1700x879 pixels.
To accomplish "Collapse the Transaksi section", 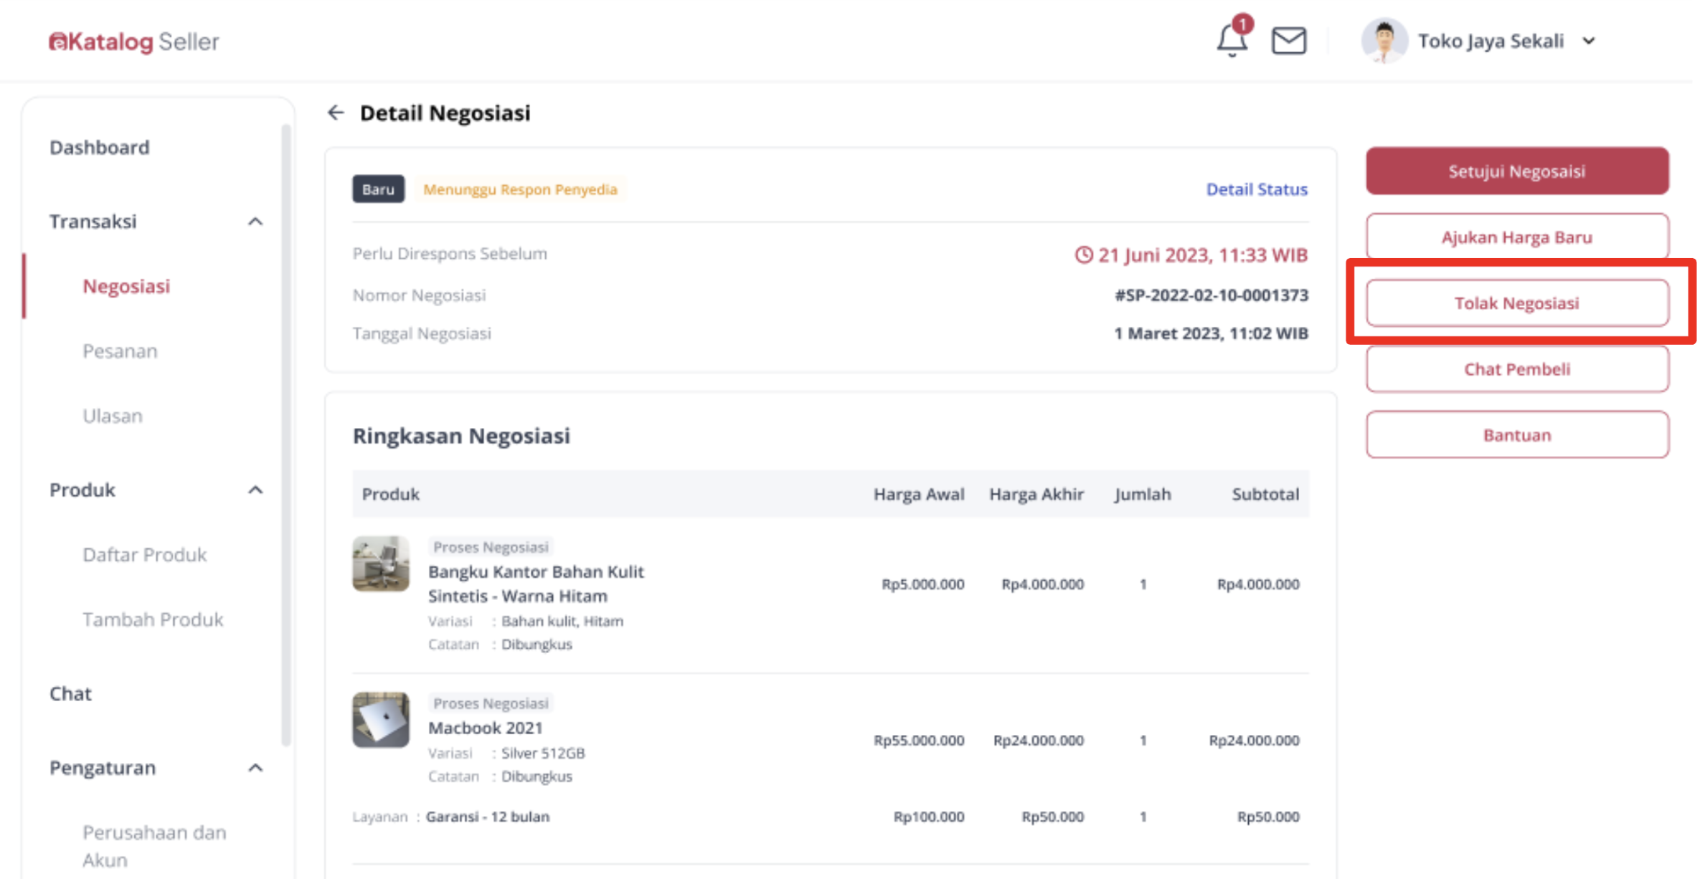I will (255, 222).
